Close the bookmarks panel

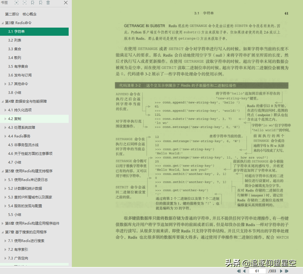[66, 3]
